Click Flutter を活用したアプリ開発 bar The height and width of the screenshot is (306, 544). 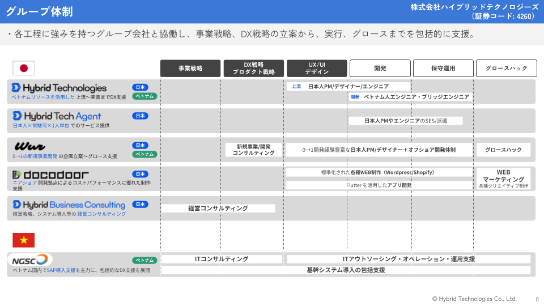(x=379, y=185)
